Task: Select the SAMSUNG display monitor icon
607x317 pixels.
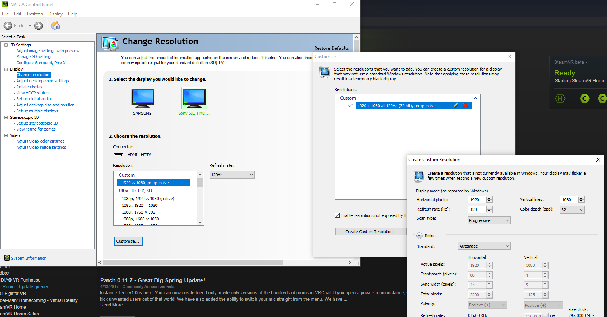Action: [143, 98]
